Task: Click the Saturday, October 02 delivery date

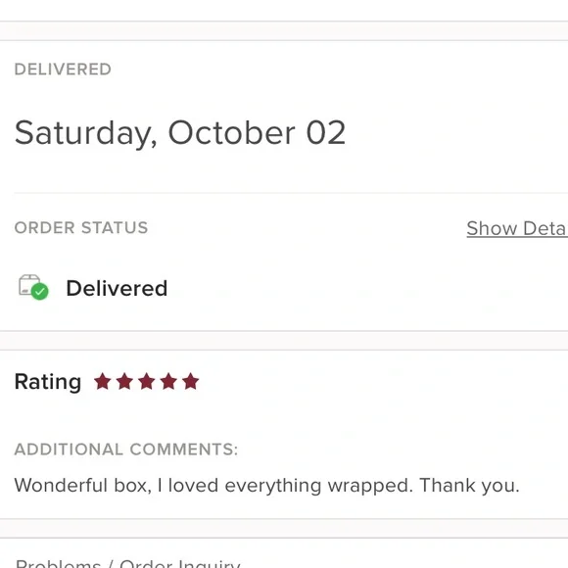Action: pos(180,133)
